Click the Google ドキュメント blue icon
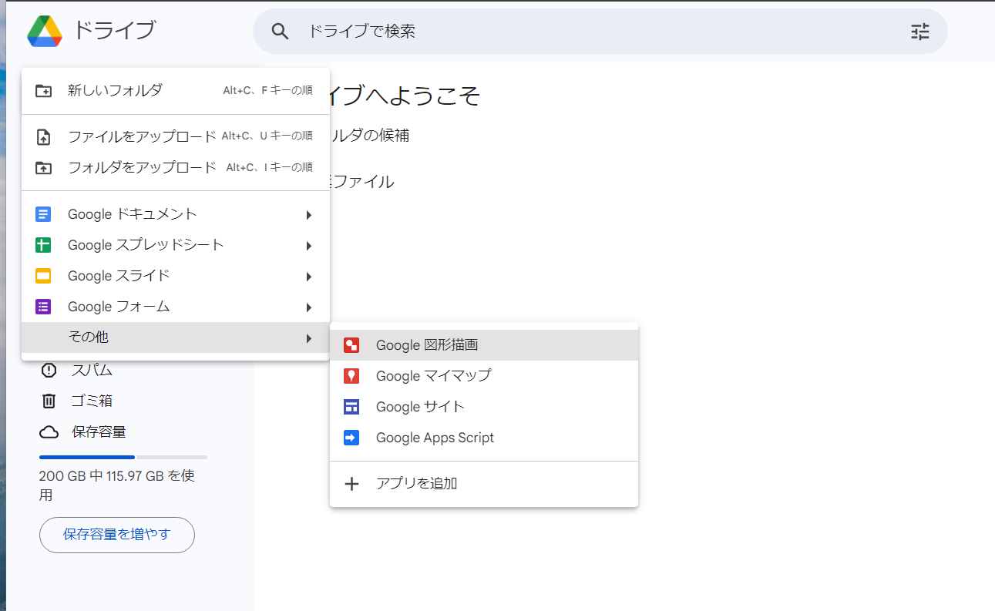 [x=43, y=214]
